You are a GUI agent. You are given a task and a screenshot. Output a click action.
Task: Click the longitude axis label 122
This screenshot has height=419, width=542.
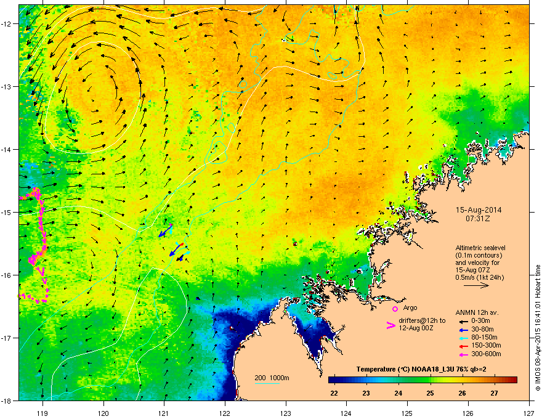(x=225, y=413)
